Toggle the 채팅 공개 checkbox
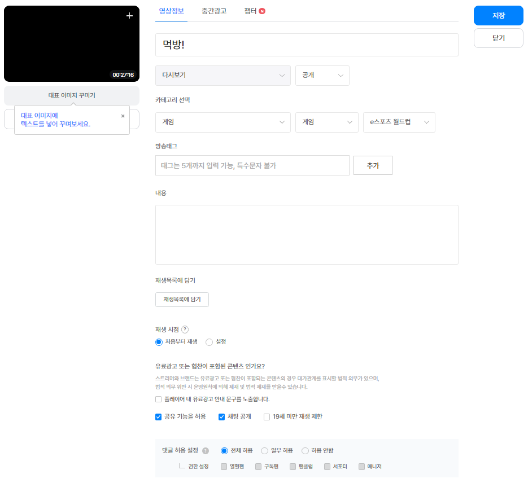The width and height of the screenshot is (528, 483). point(222,417)
